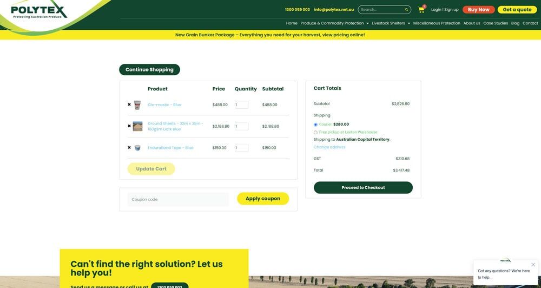This screenshot has width=541, height=288.
Task: Select Free pickup at Leeton Warehouse
Action: 315,132
